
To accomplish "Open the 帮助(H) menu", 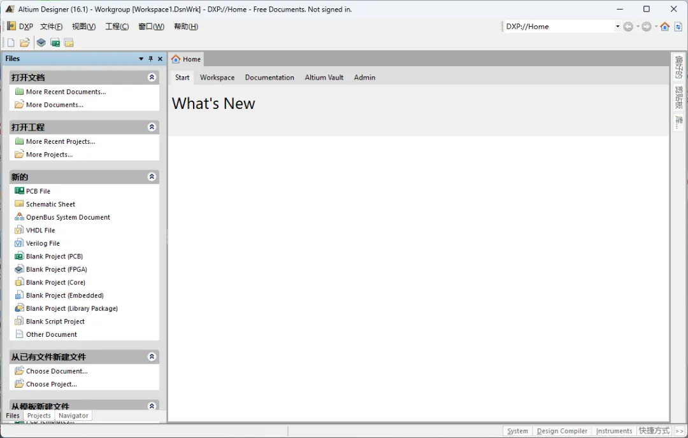I will tap(186, 26).
